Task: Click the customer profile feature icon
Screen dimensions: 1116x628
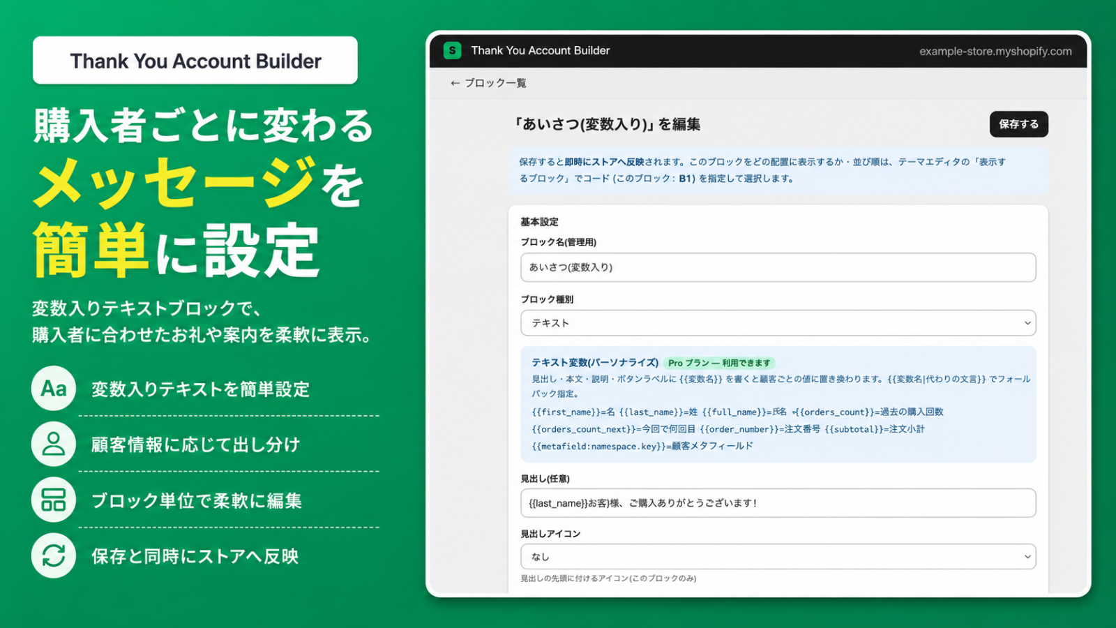Action: tap(54, 444)
